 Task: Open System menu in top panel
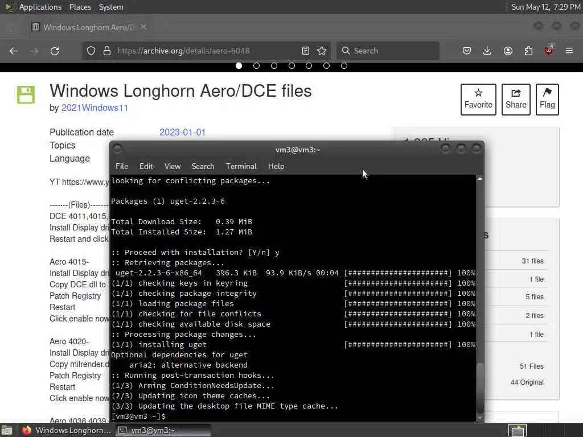point(111,7)
